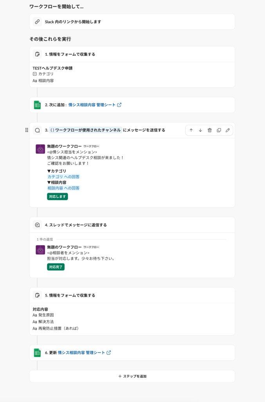Click the 相談内容 への回答 variable token
The width and height of the screenshot is (265, 402).
pos(63,188)
